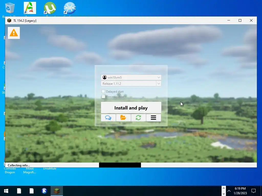Open the hamburger settings menu button
Image resolution: width=262 pixels, height=196 pixels.
[154, 118]
